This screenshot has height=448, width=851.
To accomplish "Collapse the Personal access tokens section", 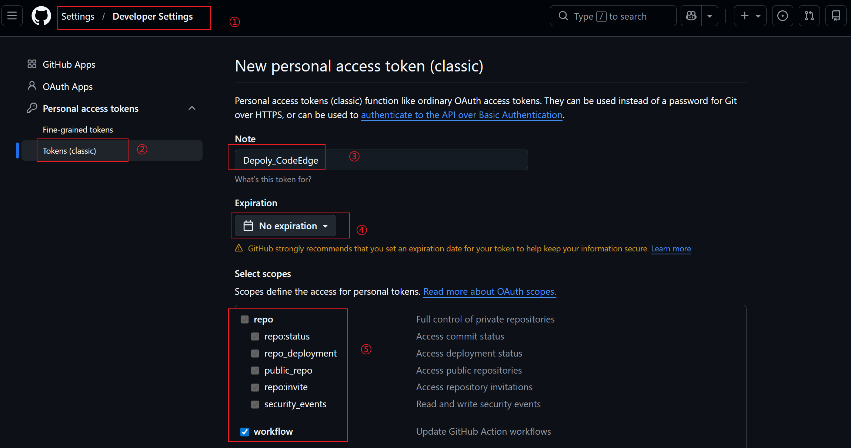I will pos(192,108).
